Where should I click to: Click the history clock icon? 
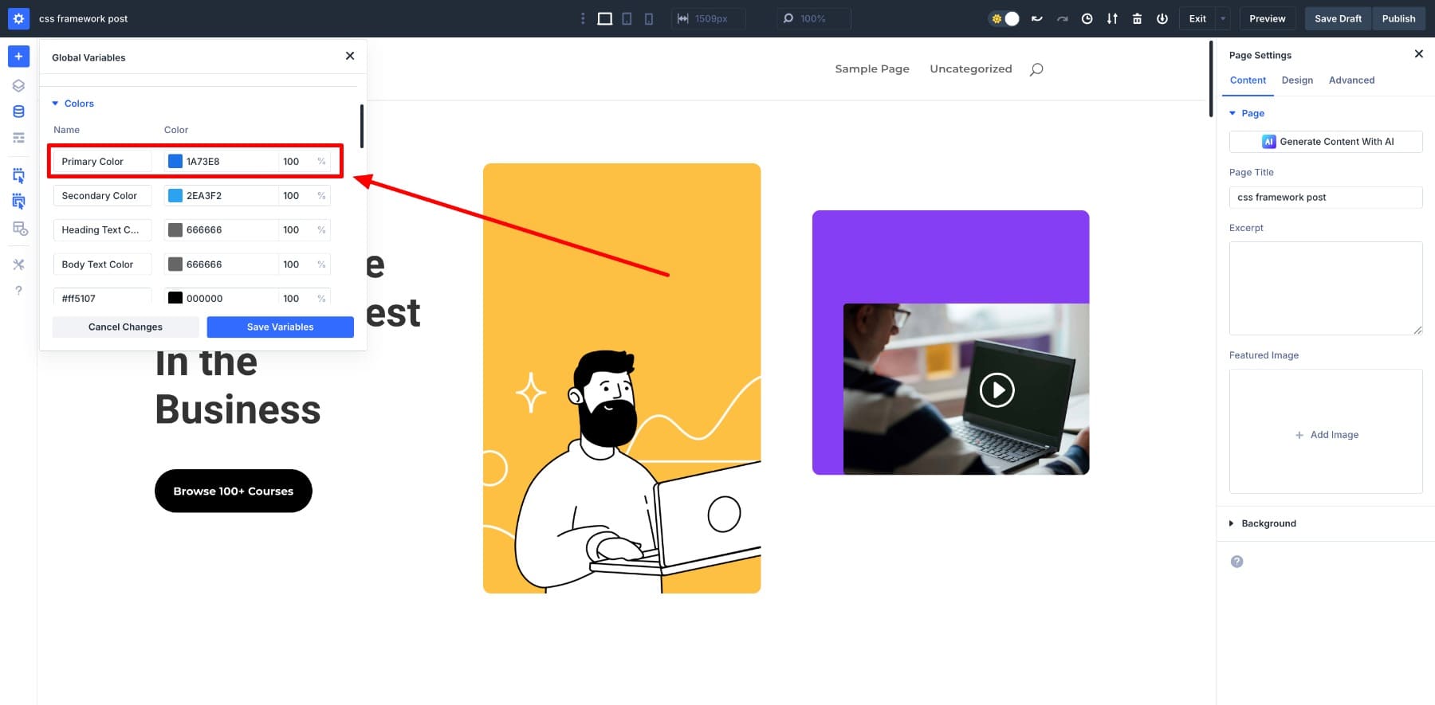click(x=1087, y=18)
